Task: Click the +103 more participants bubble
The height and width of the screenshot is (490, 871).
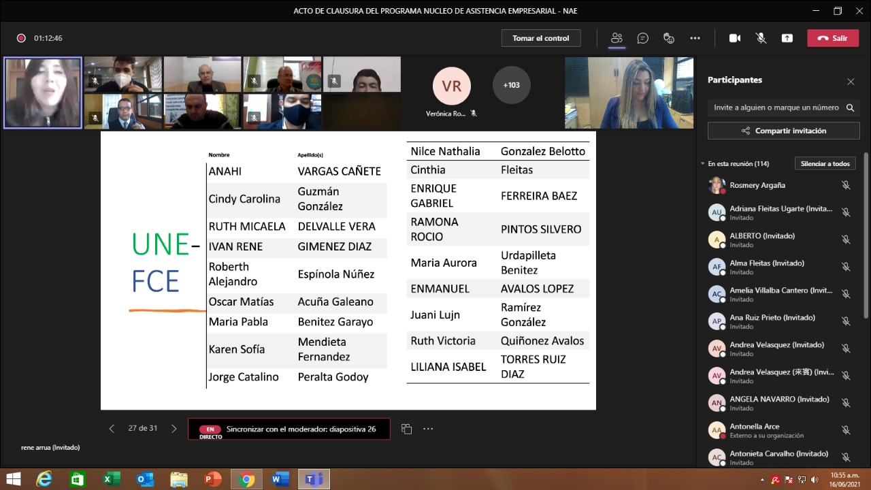Action: pyautogui.click(x=511, y=85)
